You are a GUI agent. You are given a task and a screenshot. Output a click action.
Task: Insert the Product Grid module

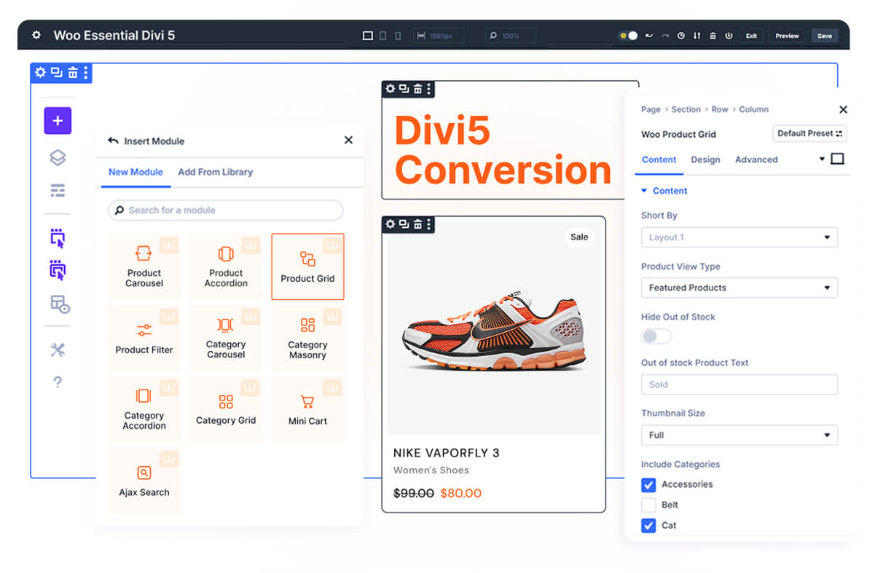(x=307, y=266)
